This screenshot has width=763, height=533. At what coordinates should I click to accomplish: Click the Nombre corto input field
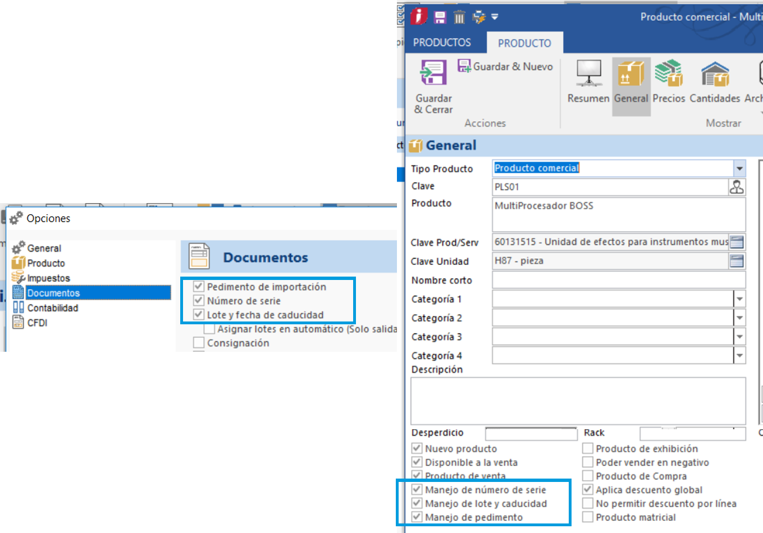click(618, 280)
